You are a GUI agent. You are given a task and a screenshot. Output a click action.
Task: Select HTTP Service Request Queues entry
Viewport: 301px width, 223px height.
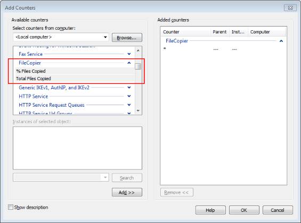[52, 105]
